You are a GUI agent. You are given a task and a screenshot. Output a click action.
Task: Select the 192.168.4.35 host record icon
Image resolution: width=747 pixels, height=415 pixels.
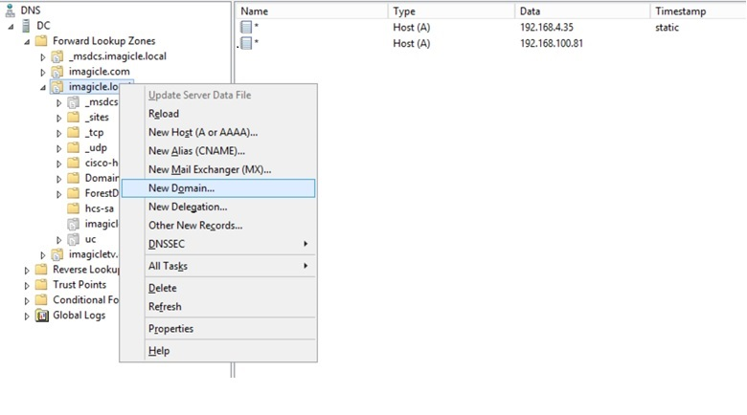(246, 28)
